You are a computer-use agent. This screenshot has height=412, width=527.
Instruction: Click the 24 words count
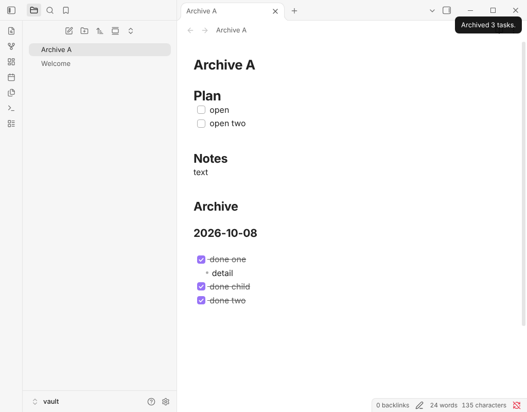coord(444,405)
